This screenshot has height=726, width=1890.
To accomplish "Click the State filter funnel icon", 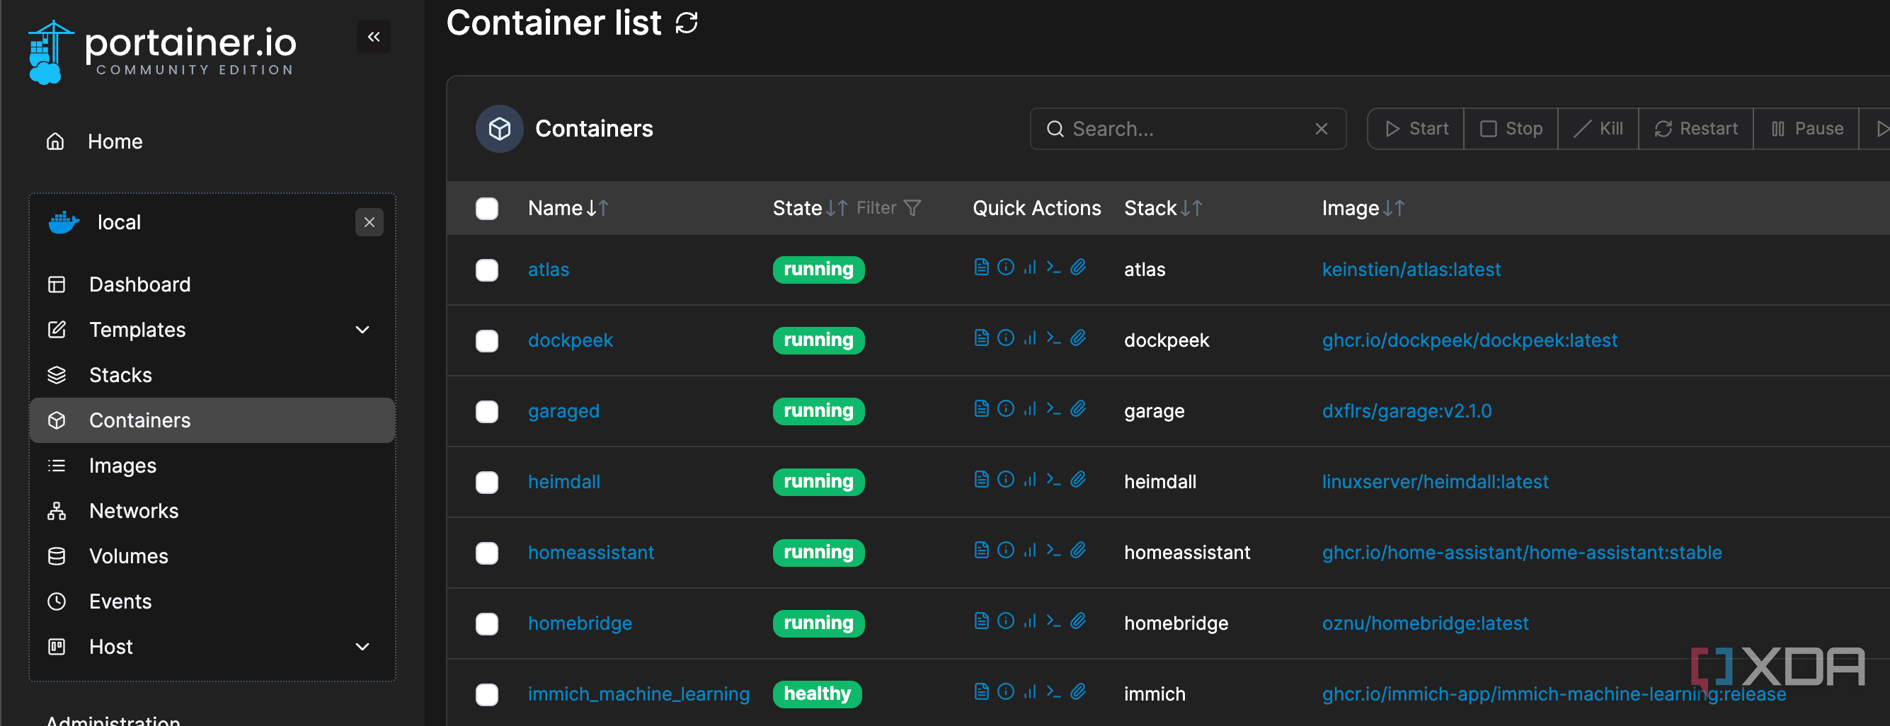I will (x=912, y=208).
